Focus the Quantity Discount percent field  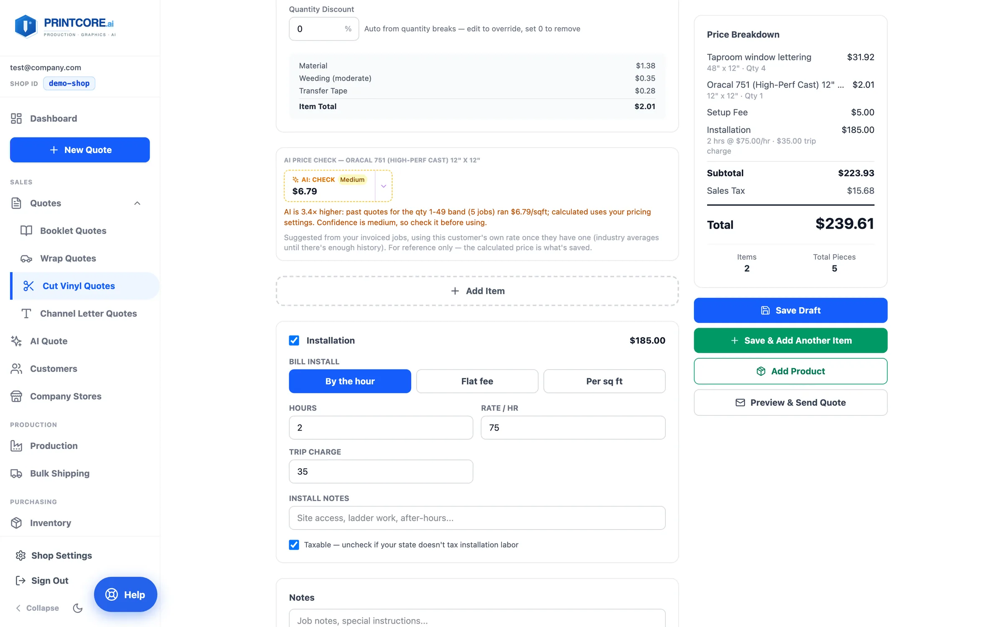(323, 29)
